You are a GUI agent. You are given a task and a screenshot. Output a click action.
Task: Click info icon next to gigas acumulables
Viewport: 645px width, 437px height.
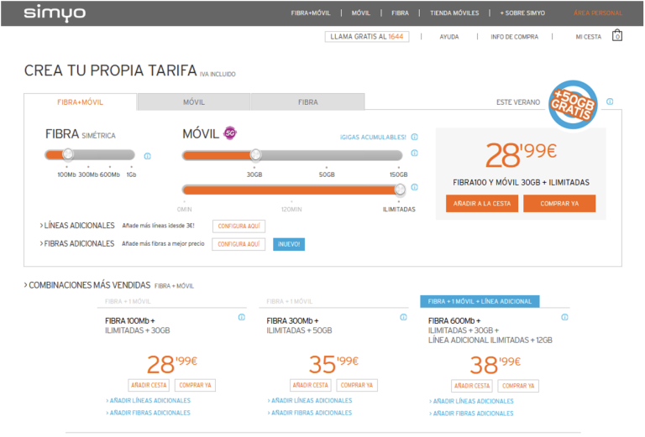(414, 137)
